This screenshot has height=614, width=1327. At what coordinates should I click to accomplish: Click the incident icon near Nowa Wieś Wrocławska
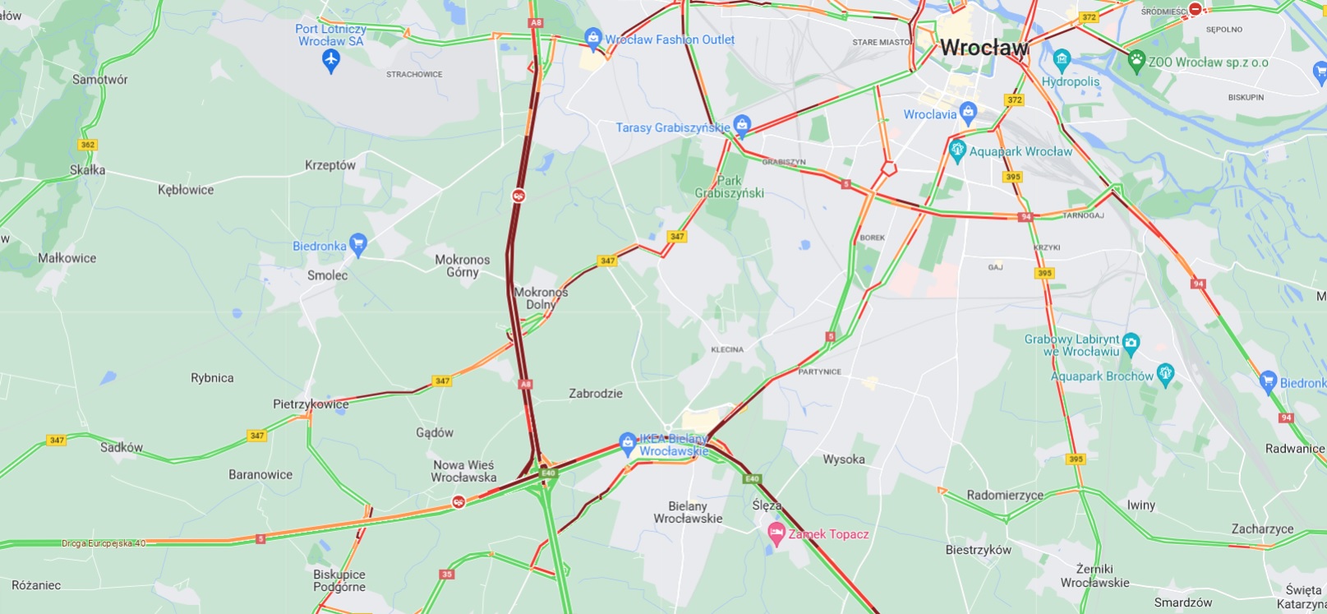pos(458,501)
